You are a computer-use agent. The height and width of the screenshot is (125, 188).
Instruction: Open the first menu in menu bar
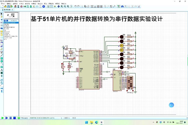pyautogui.click(x=3, y=4)
